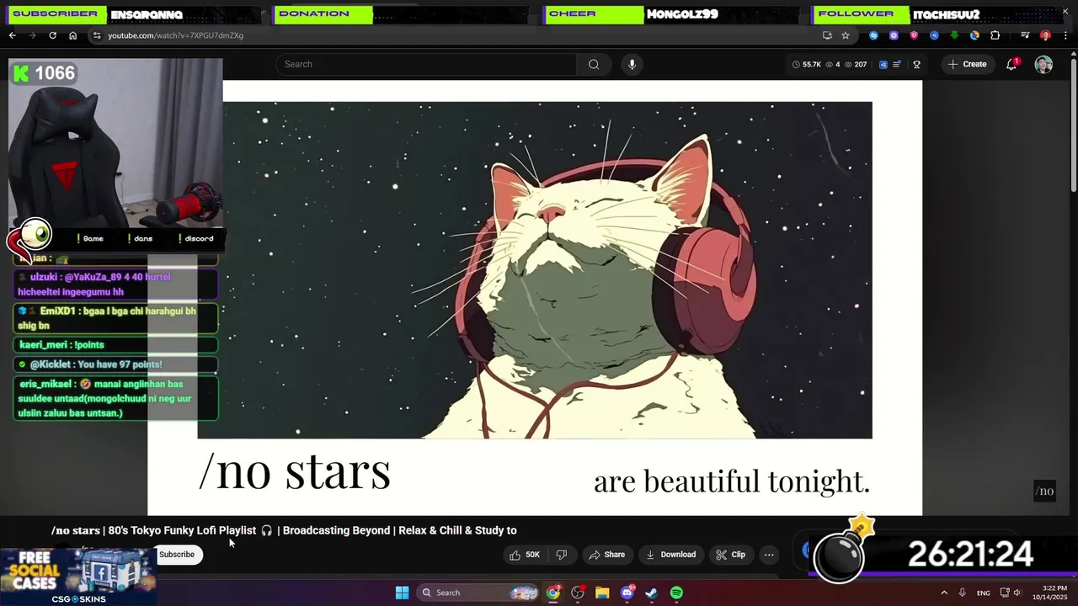Dislike the video
The image size is (1078, 606).
562,555
